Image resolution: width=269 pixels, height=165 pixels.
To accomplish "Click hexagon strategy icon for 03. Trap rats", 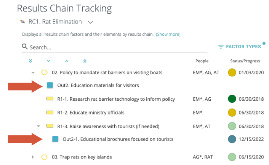I will 45,157.
